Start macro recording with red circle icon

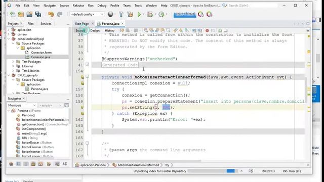point(207,30)
